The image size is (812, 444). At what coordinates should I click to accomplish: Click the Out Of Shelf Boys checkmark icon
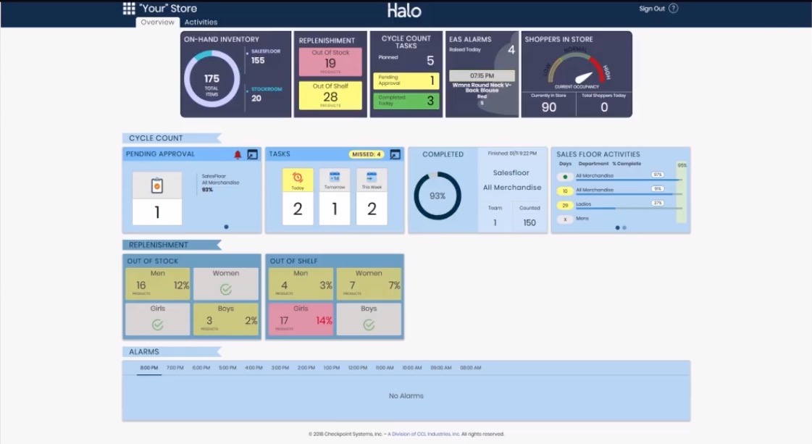tap(369, 324)
